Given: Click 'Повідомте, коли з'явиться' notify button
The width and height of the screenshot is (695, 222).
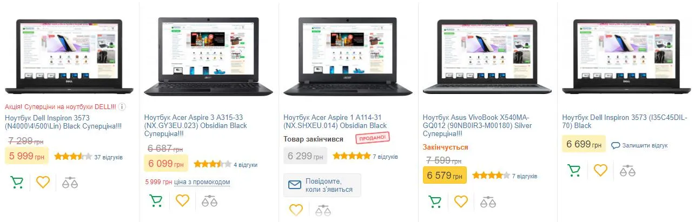Looking at the screenshot, I should tap(322, 185).
